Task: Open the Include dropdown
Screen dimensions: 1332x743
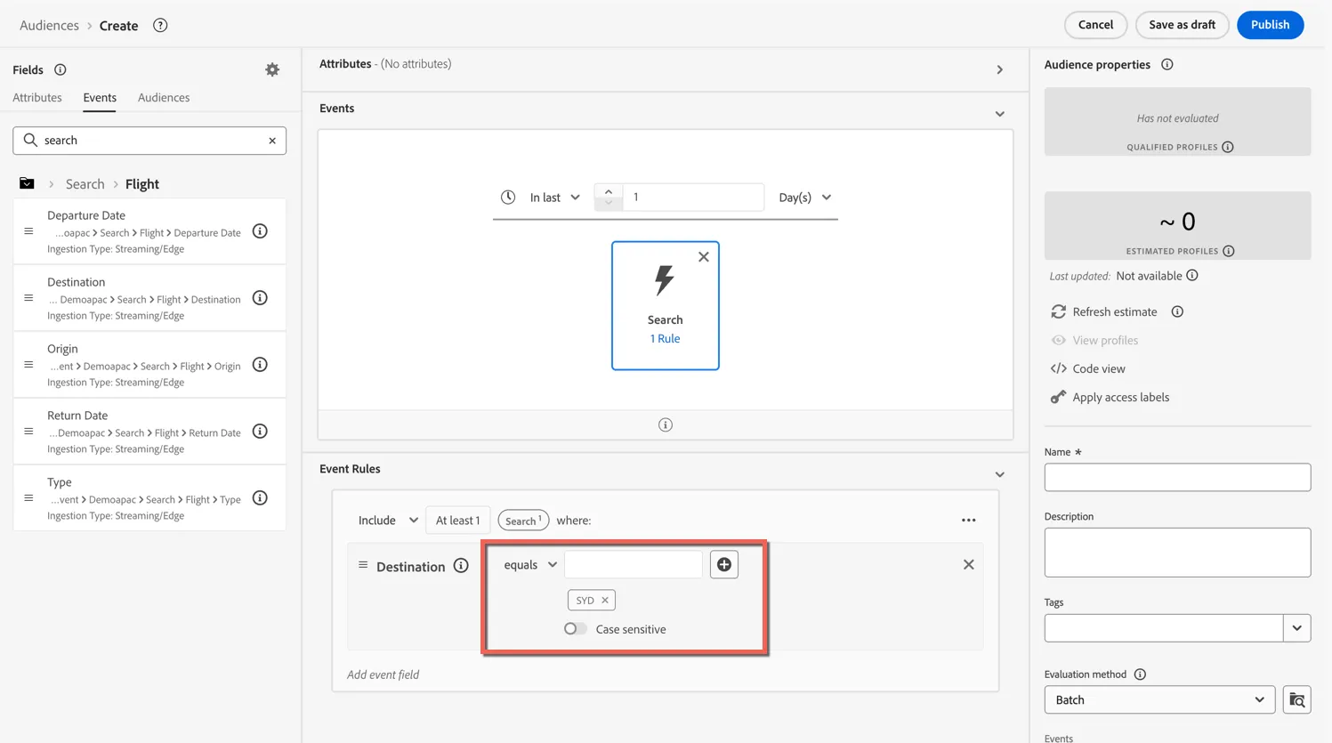Action: click(388, 521)
